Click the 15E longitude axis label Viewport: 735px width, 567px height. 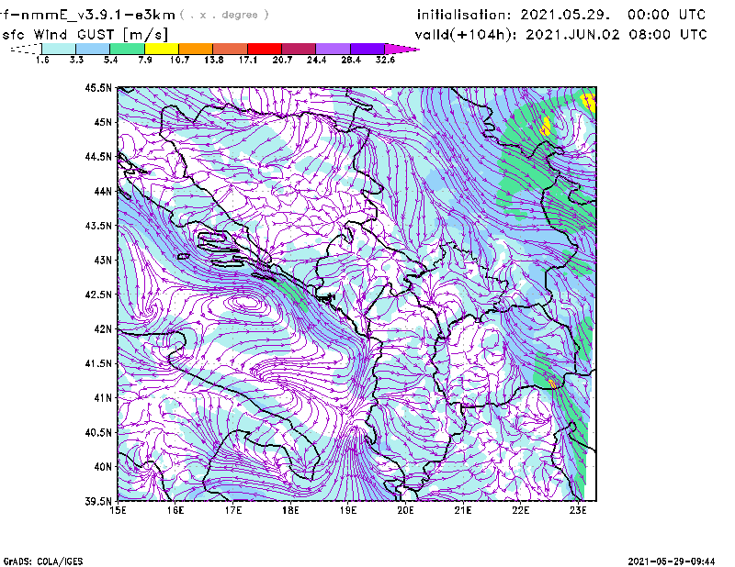(118, 510)
